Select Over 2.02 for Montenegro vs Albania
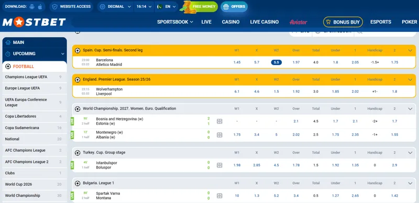The image size is (419, 203). [x=296, y=134]
